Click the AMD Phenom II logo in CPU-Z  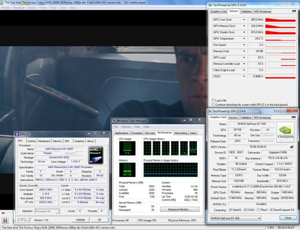96,155
